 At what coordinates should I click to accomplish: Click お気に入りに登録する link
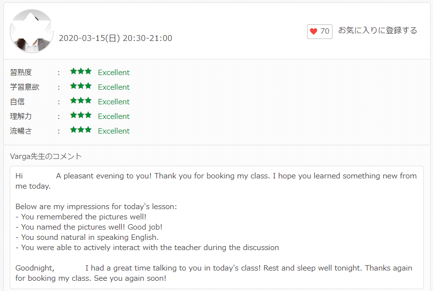click(x=377, y=30)
